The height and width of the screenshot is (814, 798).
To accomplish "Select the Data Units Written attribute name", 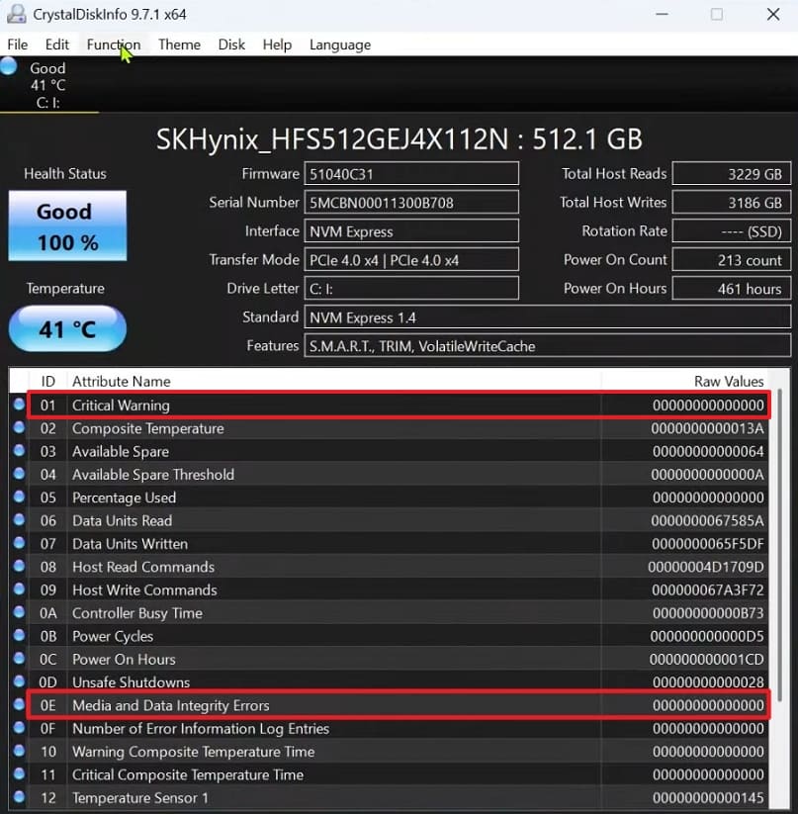I will coord(130,544).
